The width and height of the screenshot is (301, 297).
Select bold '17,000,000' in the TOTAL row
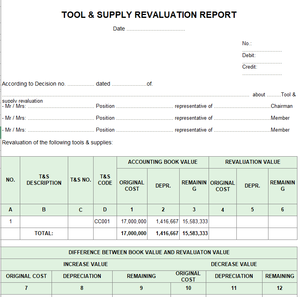pyautogui.click(x=132, y=234)
